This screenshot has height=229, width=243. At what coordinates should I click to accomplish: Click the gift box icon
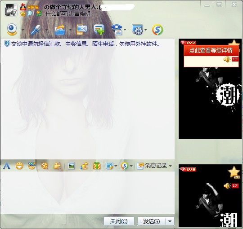97,166
